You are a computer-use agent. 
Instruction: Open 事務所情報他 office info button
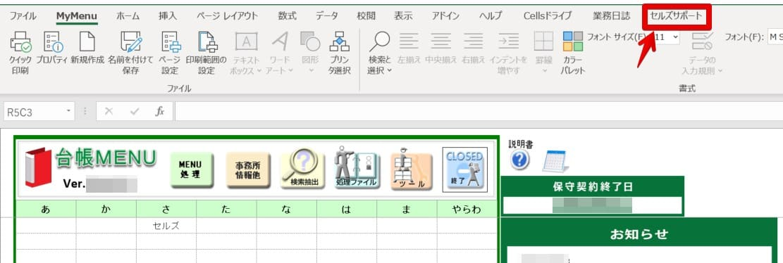247,170
